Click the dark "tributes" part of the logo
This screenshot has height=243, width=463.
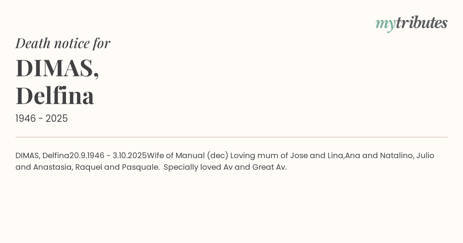click(x=422, y=23)
